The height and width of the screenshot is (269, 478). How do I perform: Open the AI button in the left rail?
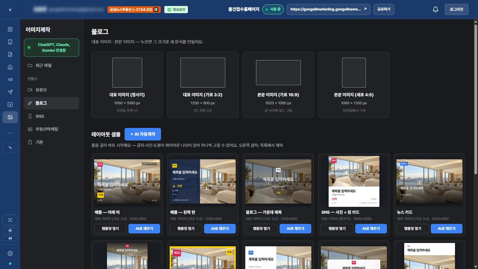click(10, 238)
